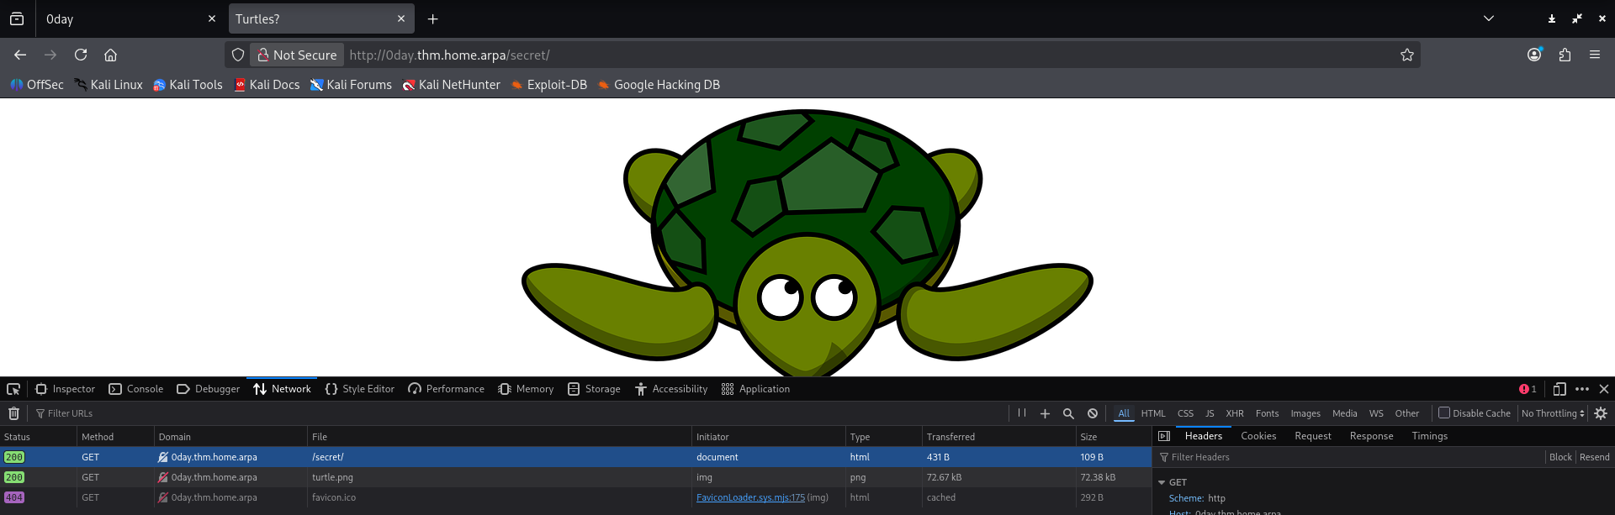Click the Resend button
Viewport: 1615px width, 515px height.
pos(1594,457)
